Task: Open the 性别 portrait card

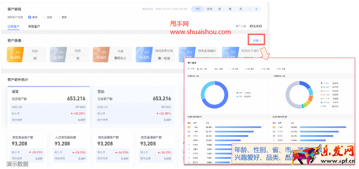Action: pyautogui.click(x=70, y=55)
